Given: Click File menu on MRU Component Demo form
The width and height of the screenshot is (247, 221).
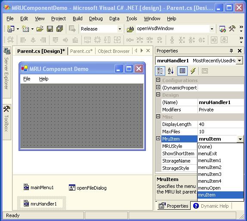Looking at the screenshot, I should tap(27, 79).
